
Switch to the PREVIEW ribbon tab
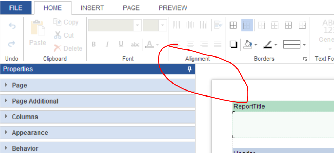coord(173,8)
